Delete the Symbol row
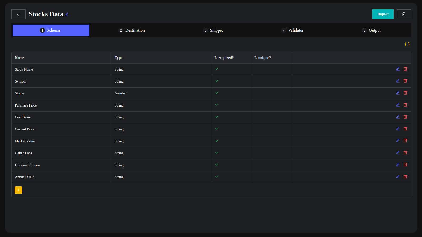Screen dimensions: 422x237 click(x=405, y=81)
